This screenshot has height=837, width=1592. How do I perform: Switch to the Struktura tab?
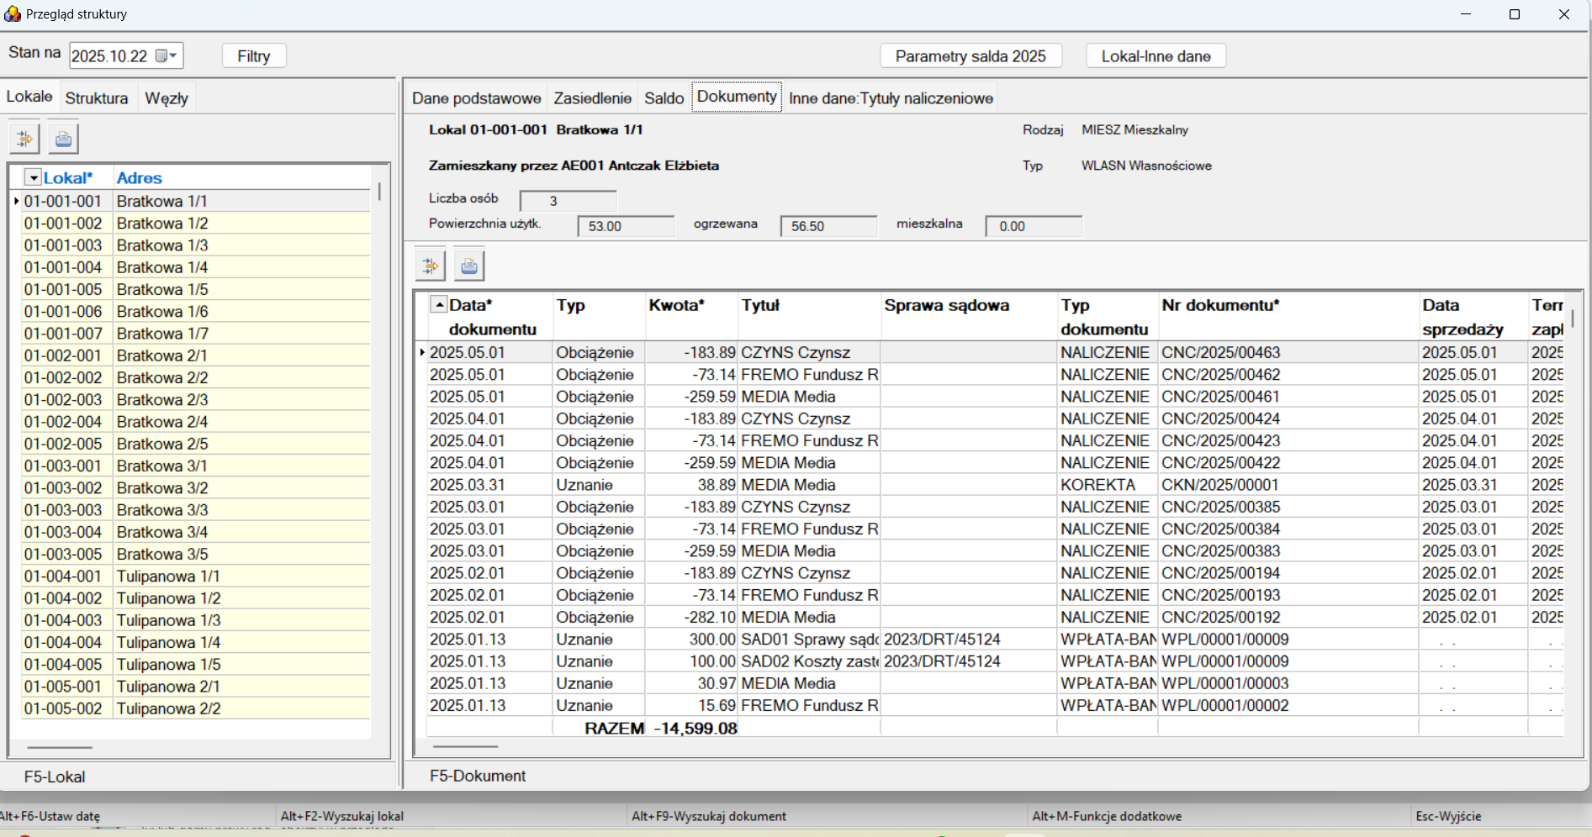pyautogui.click(x=97, y=98)
